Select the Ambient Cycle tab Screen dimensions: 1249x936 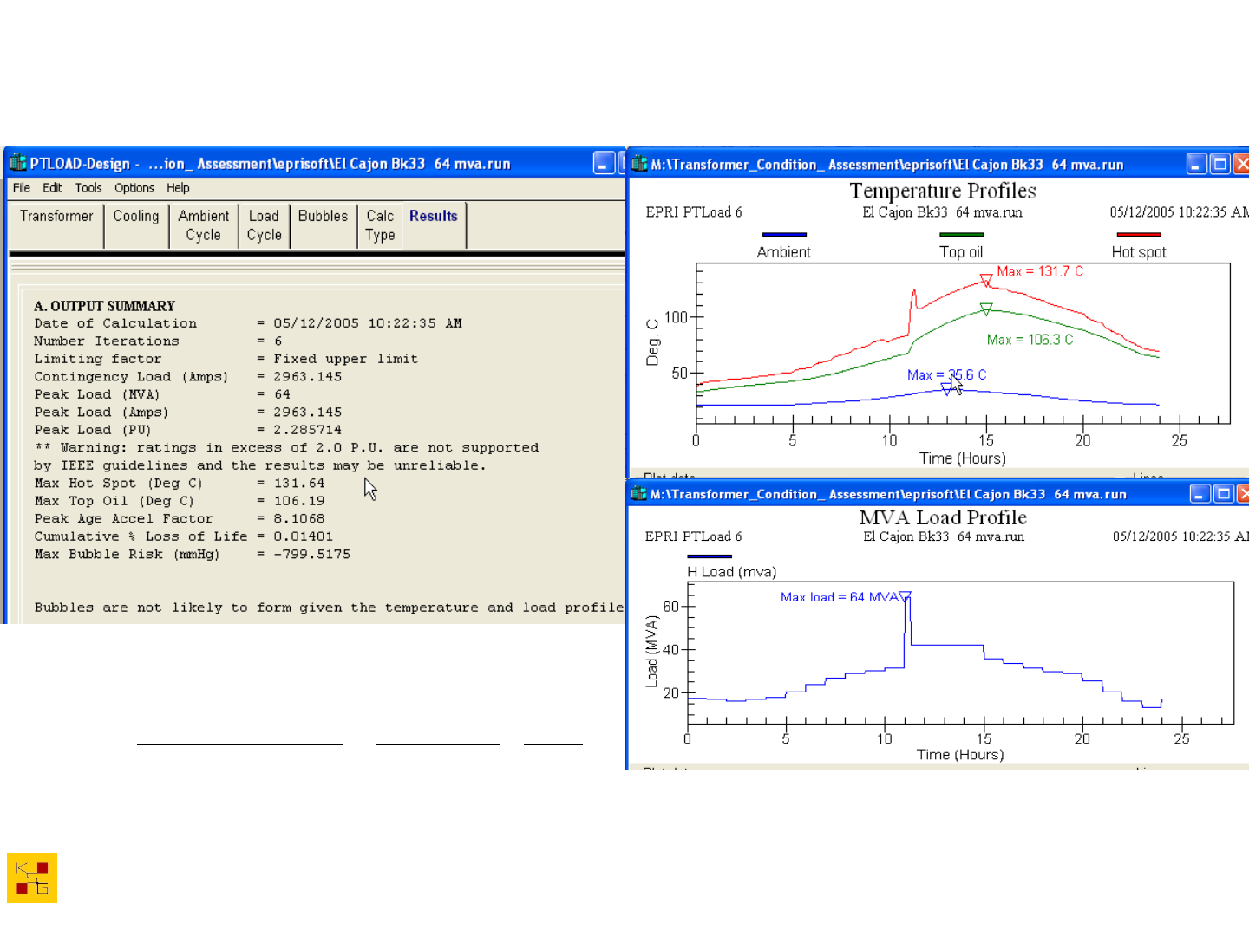[x=204, y=225]
